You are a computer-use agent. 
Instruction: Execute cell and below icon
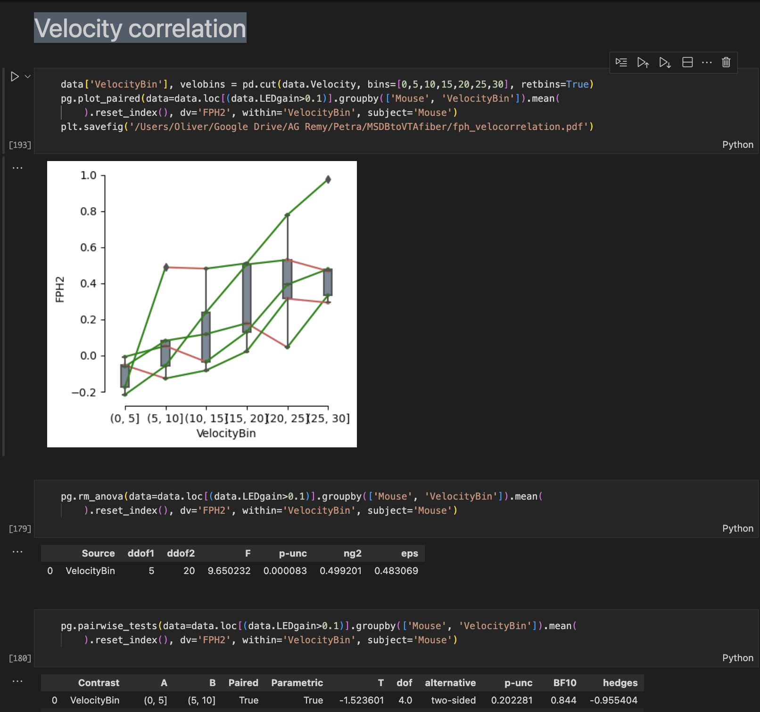pyautogui.click(x=665, y=62)
